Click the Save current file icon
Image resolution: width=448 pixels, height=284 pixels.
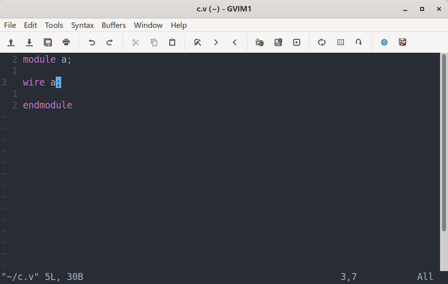point(29,43)
